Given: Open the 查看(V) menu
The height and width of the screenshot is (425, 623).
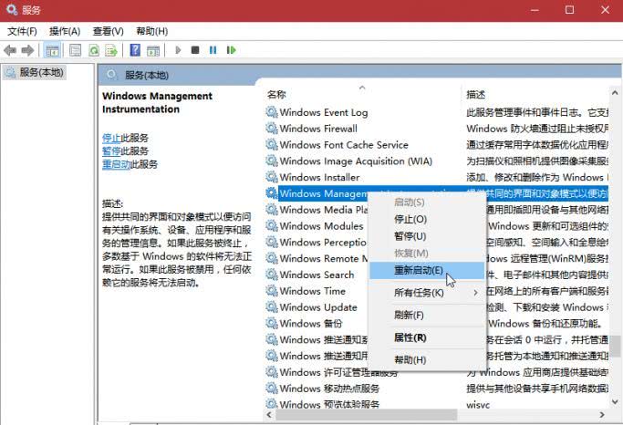Looking at the screenshot, I should tap(108, 31).
